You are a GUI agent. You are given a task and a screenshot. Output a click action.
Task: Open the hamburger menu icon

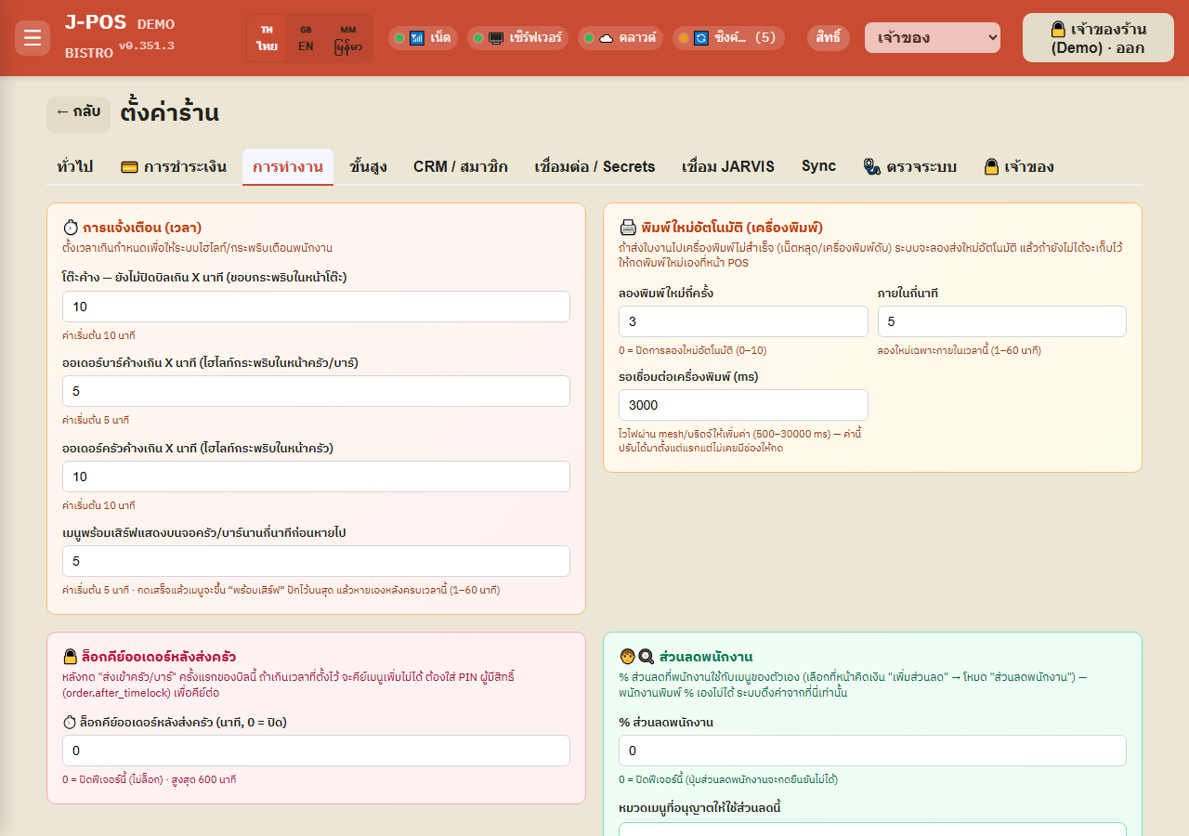click(x=33, y=38)
